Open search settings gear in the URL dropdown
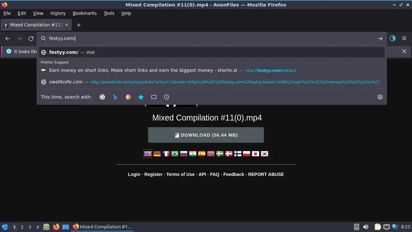 380,97
